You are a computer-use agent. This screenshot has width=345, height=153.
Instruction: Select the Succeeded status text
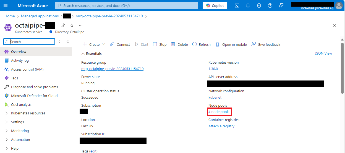(x=90, y=97)
